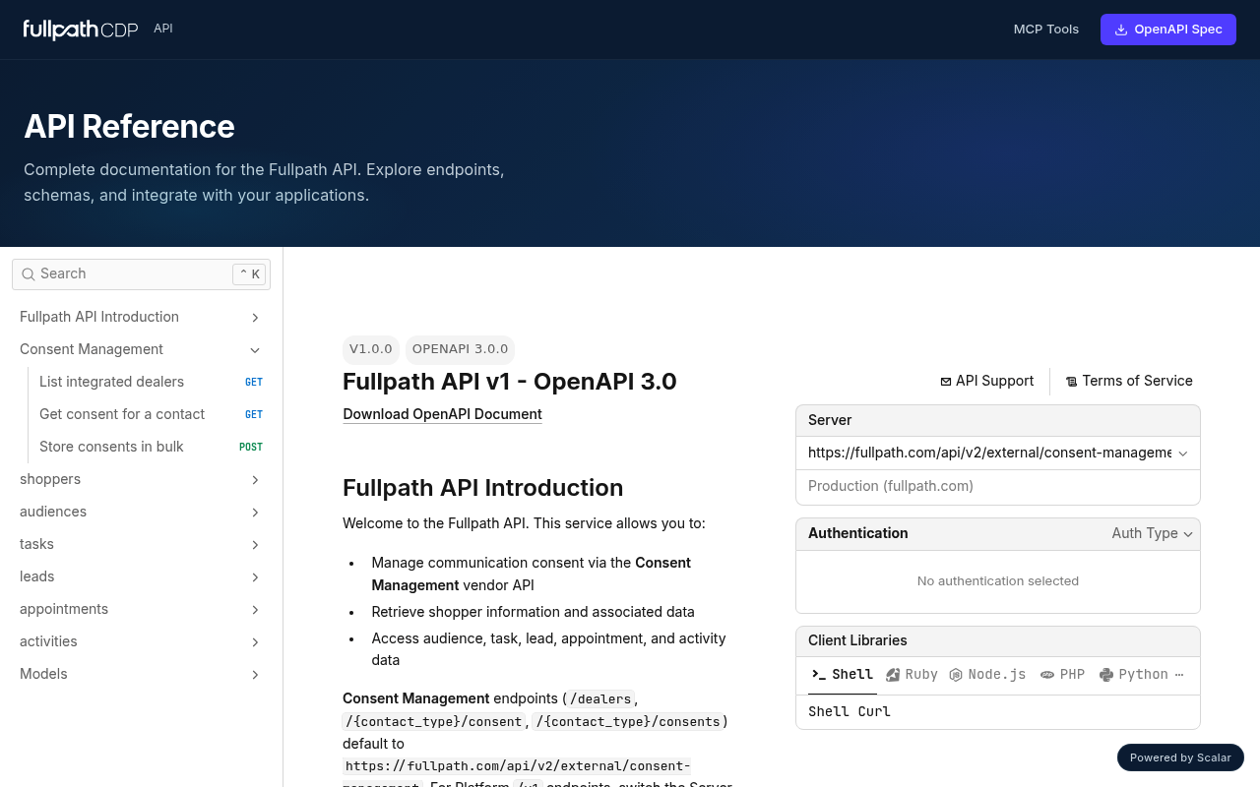The image size is (1260, 787).
Task: Click the Fullpath API v1 - OpenAPI 3.0 title
Action: [510, 382]
